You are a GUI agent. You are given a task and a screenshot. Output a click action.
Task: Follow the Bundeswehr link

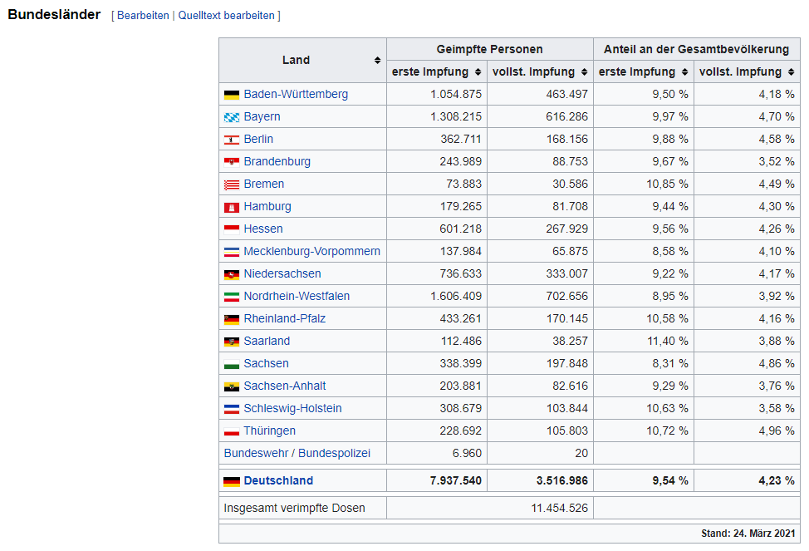click(x=256, y=453)
